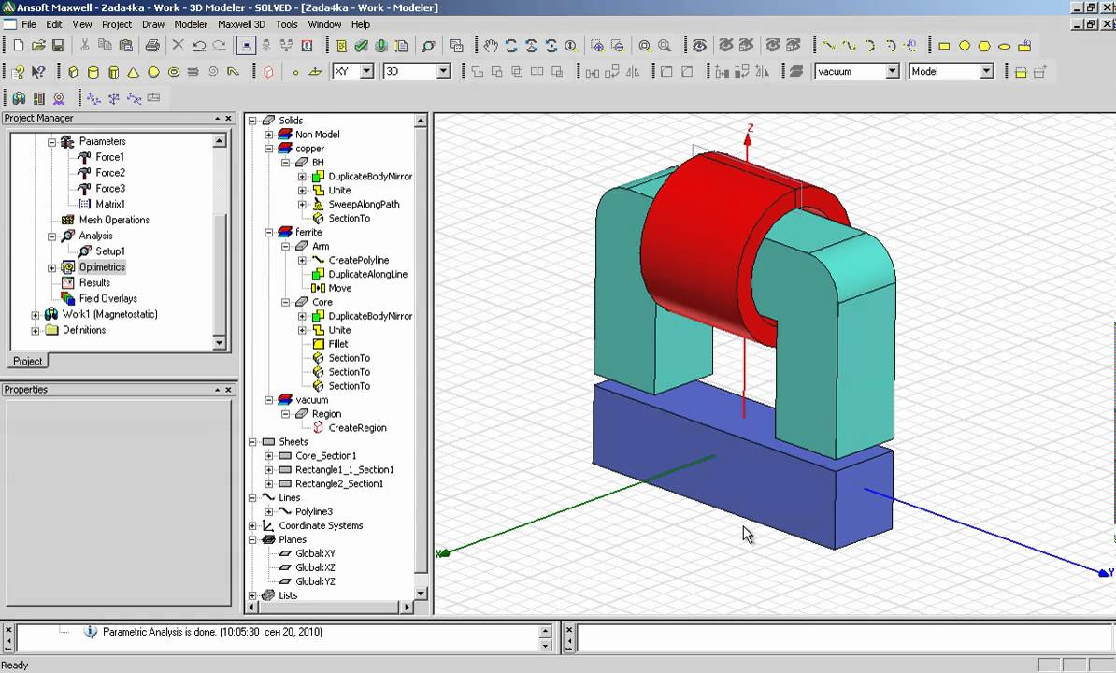Screen dimensions: 1116x673
Task: Open the Modeler menu
Action: pos(191,24)
